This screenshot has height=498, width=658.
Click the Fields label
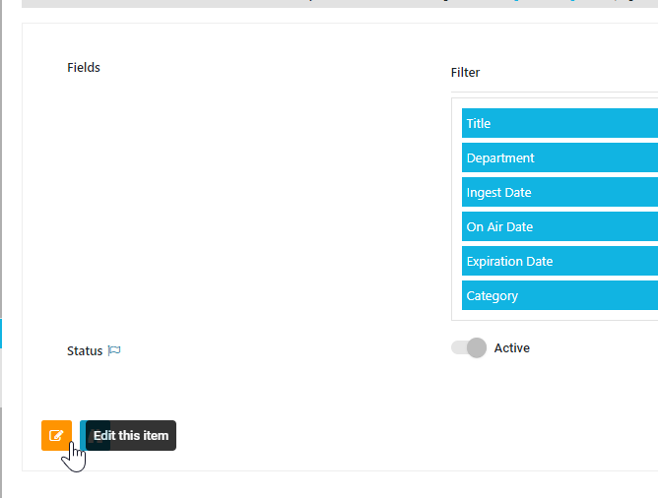click(84, 67)
